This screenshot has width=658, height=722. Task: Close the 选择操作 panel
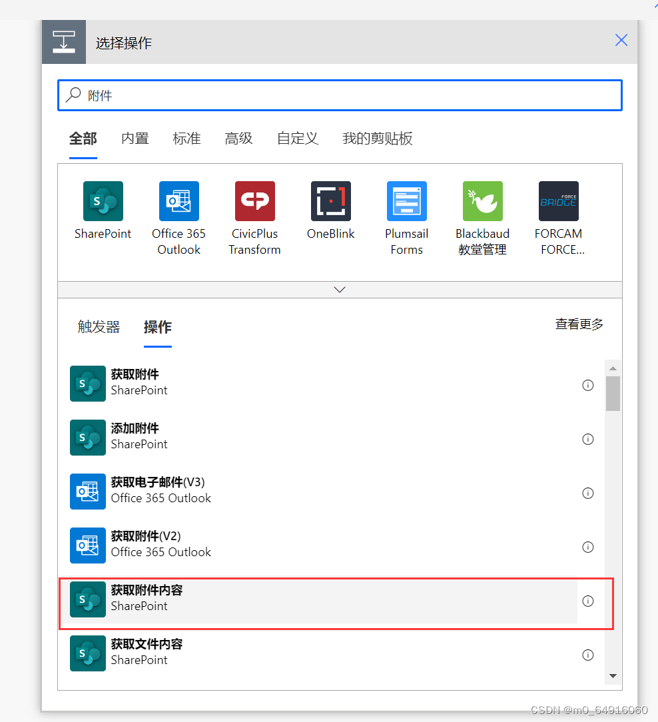click(621, 40)
